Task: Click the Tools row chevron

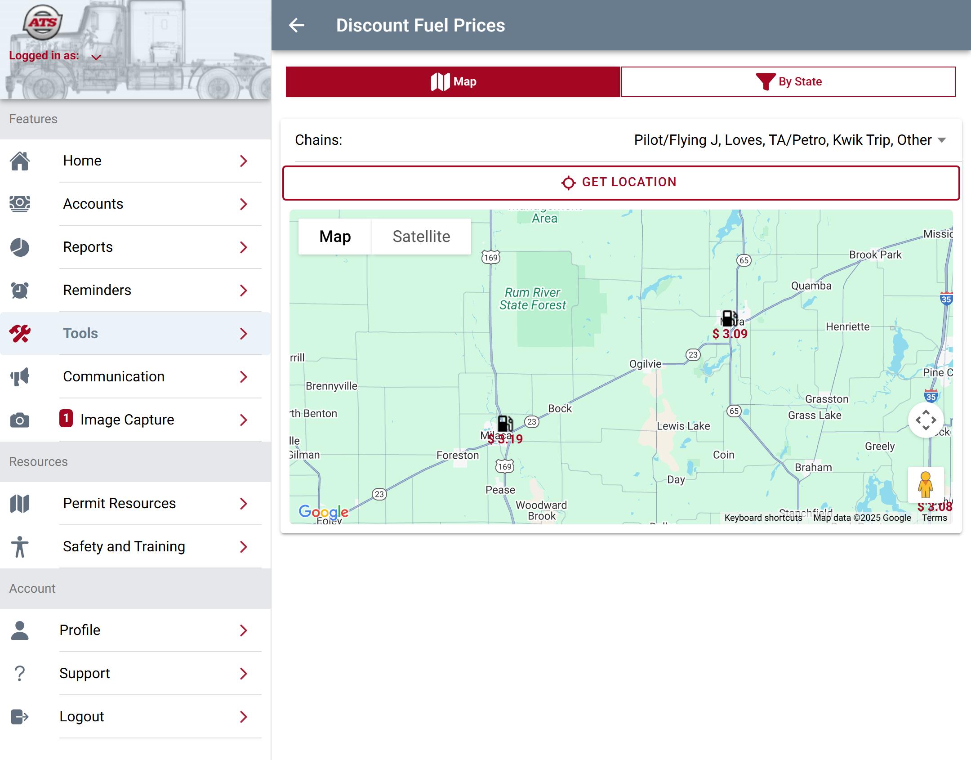Action: point(244,333)
